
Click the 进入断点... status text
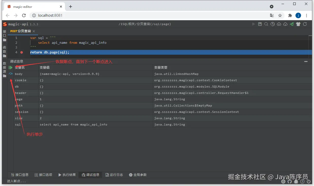(x=16, y=181)
